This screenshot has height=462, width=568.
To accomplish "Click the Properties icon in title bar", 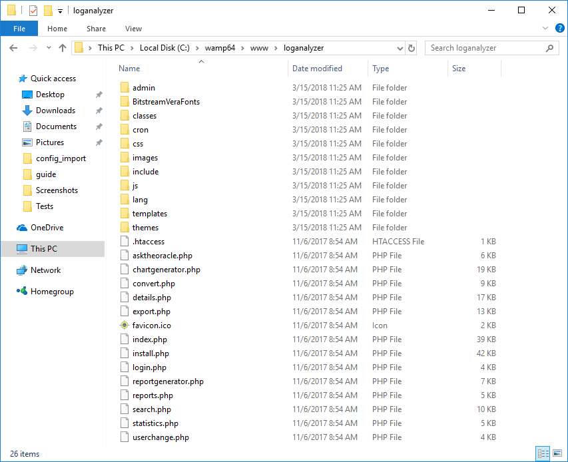I will pos(33,11).
